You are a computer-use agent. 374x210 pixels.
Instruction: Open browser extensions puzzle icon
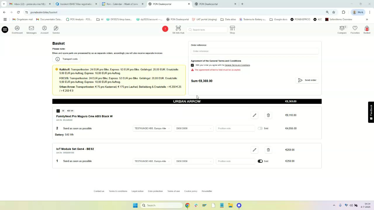(x=344, y=12)
